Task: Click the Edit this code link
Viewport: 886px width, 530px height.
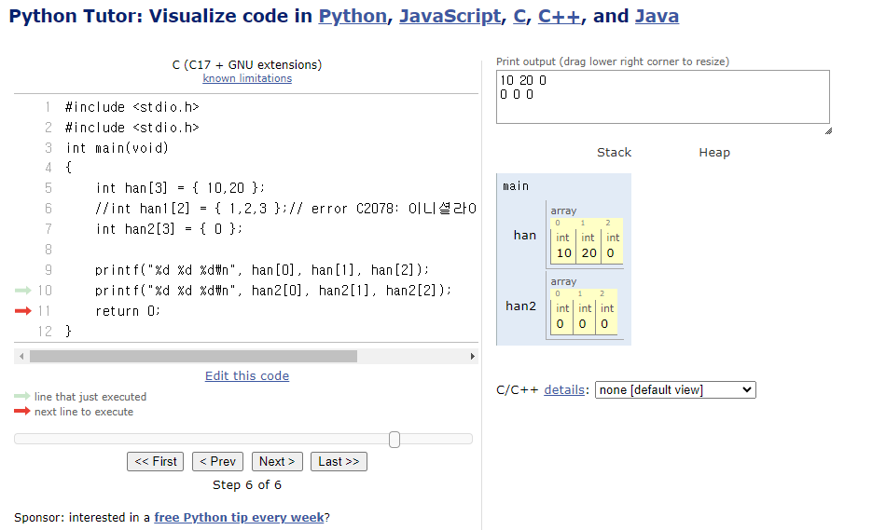Action: (x=247, y=376)
